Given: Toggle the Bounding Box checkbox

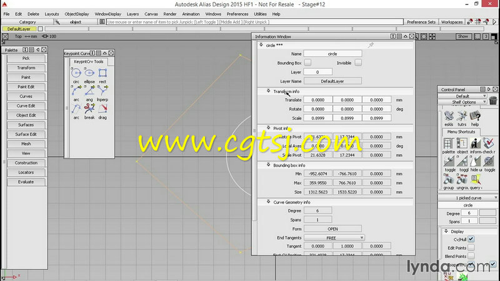Looking at the screenshot, I should [307, 63].
